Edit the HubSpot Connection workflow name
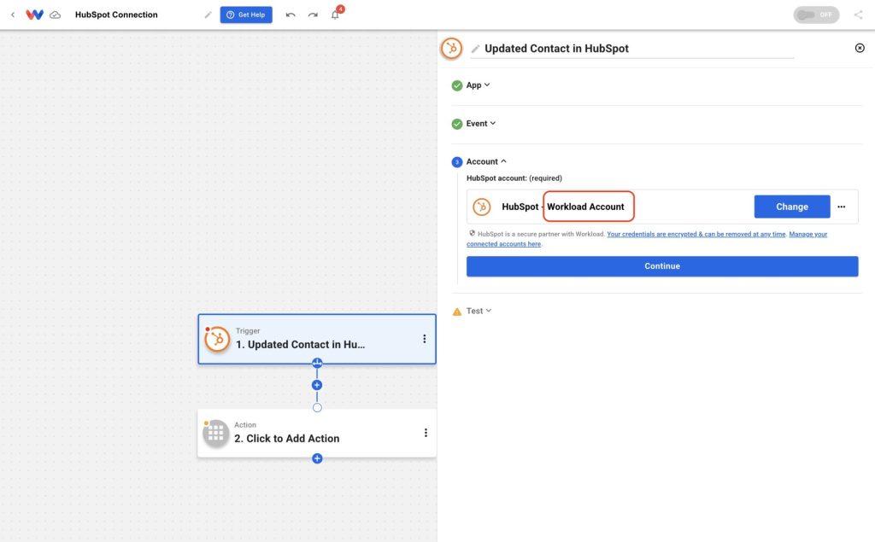 [x=208, y=15]
